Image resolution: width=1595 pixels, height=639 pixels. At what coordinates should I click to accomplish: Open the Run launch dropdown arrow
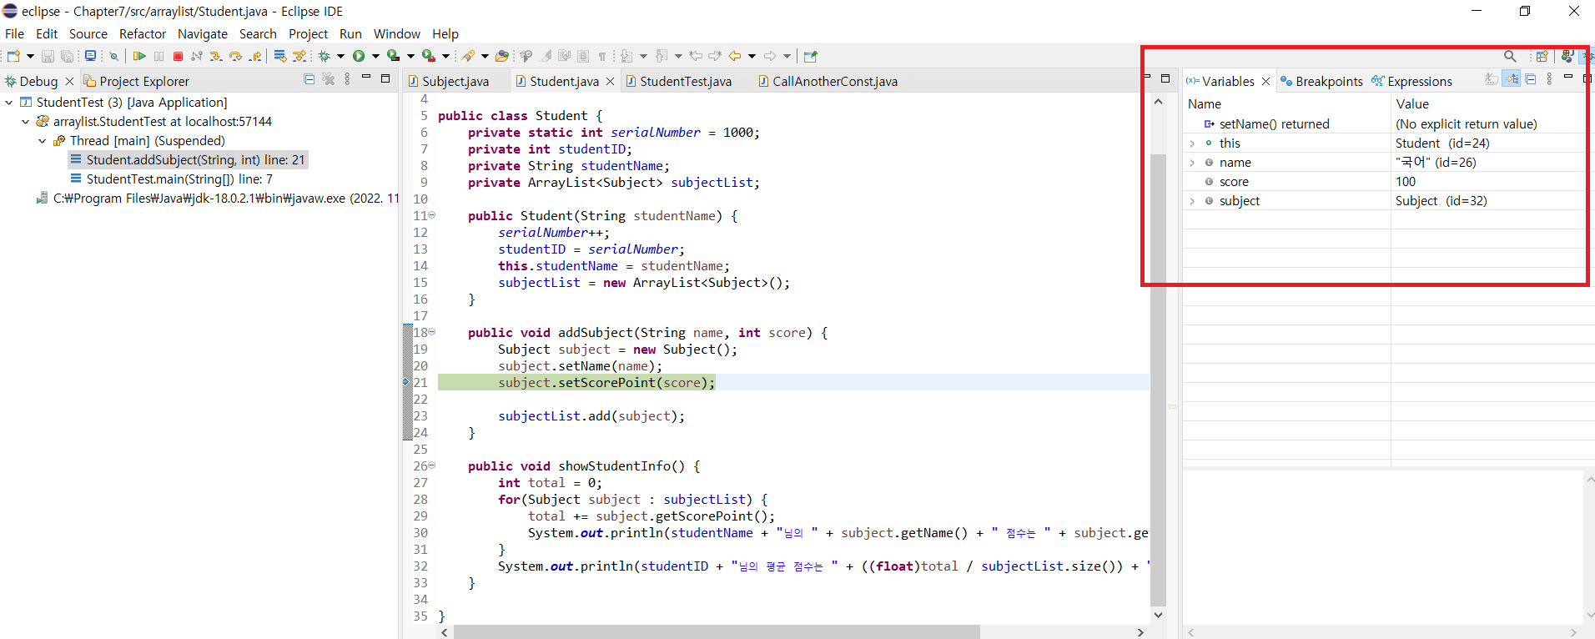coord(375,56)
